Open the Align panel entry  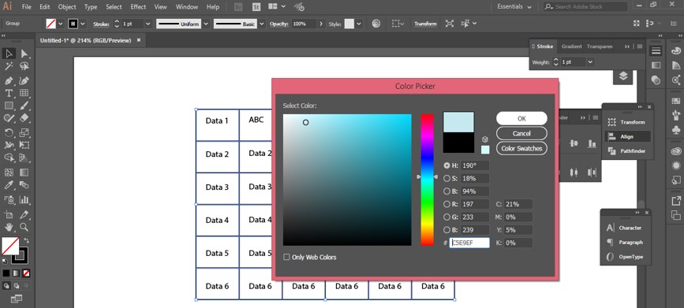pyautogui.click(x=628, y=137)
